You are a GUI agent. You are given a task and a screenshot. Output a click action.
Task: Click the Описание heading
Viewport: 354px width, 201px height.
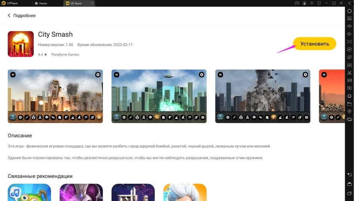click(x=20, y=136)
